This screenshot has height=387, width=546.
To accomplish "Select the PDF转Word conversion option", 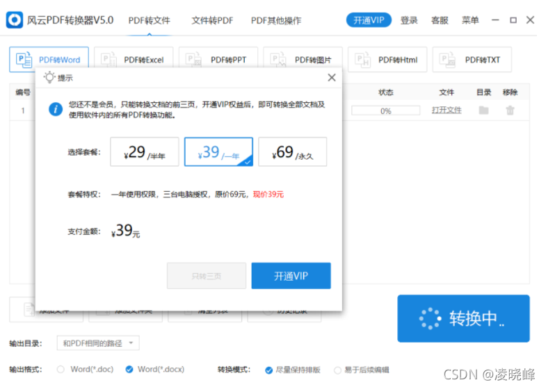I will 49,60.
